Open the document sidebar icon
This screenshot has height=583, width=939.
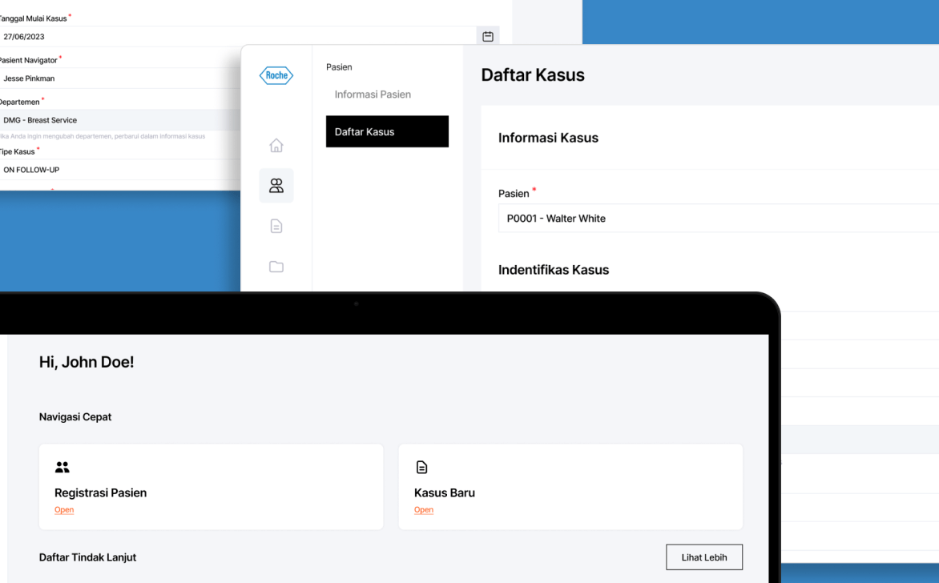click(276, 227)
